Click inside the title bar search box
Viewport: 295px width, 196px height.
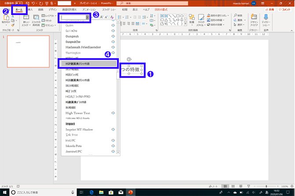coord(152,3)
